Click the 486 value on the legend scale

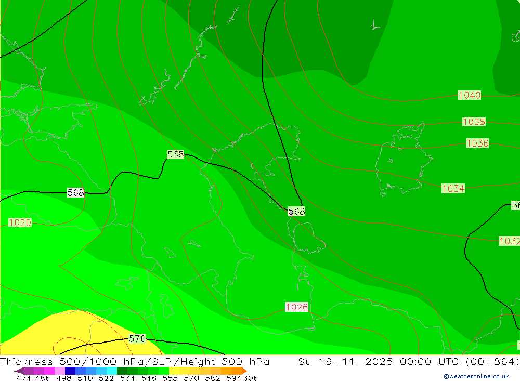coord(43,378)
